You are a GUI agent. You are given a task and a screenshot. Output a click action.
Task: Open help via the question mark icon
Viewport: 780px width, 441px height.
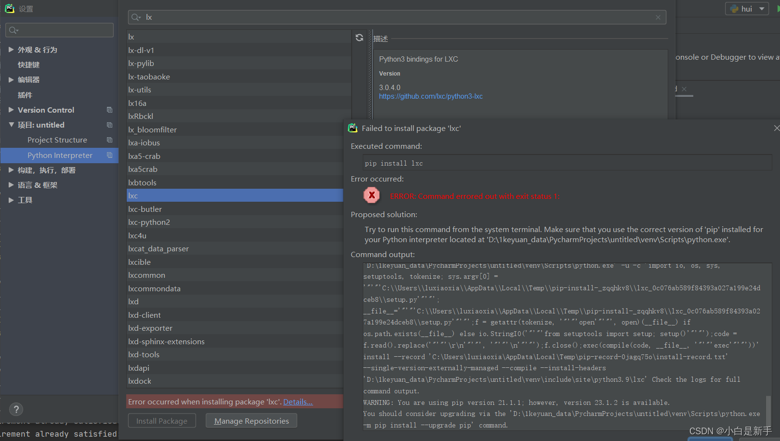coord(16,409)
